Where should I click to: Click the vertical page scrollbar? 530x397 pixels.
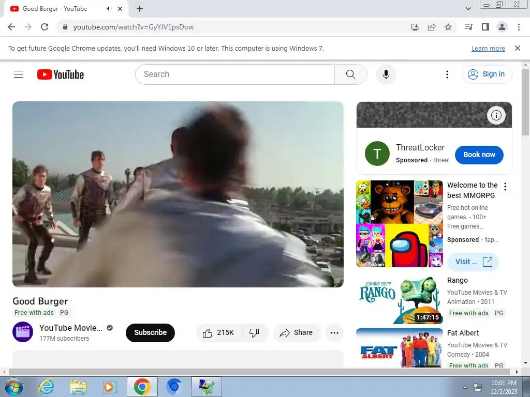point(526,102)
